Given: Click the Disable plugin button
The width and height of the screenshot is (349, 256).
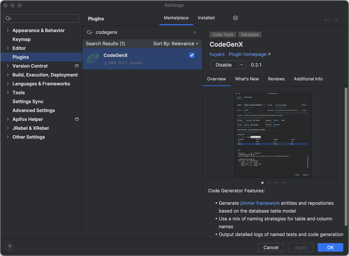Looking at the screenshot, I should coord(224,65).
